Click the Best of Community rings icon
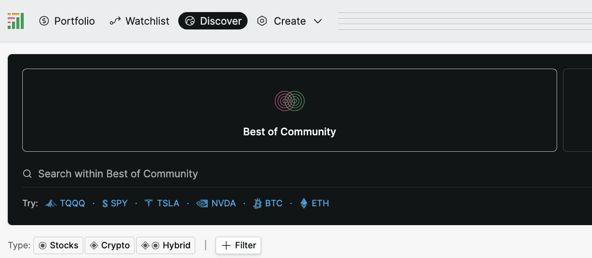This screenshot has width=592, height=258. [290, 101]
